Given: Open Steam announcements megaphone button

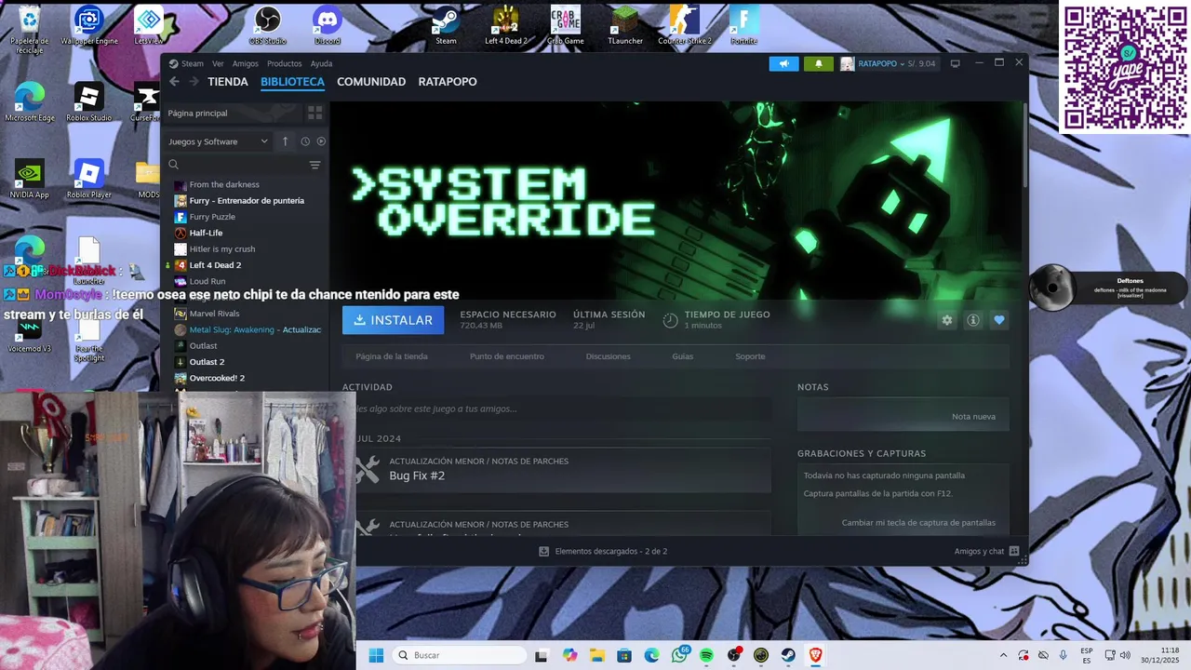Looking at the screenshot, I should (783, 63).
